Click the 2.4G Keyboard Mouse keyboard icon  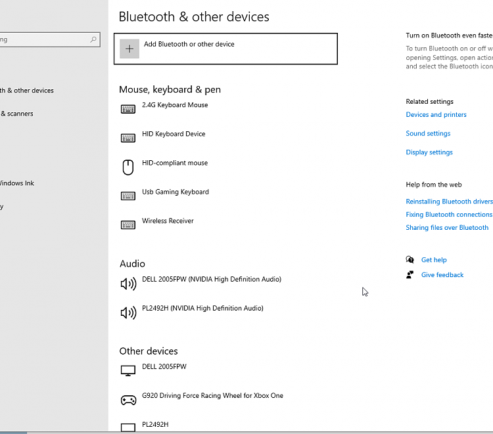tap(128, 109)
